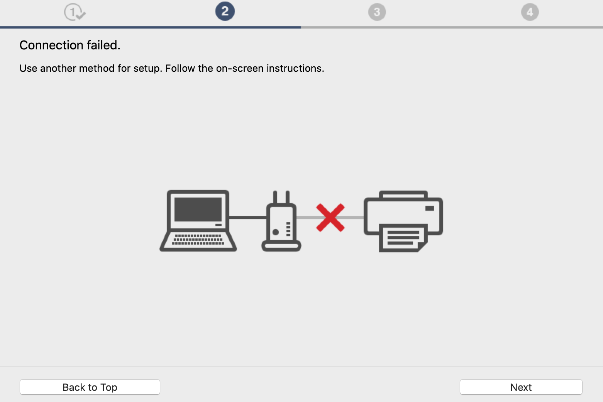
Task: Click the gray remaining progress bar segment
Action: pos(452,27)
